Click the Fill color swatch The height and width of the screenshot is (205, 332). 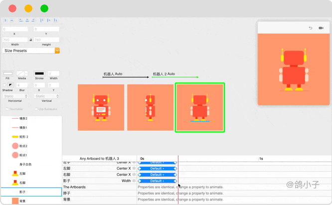(8, 73)
